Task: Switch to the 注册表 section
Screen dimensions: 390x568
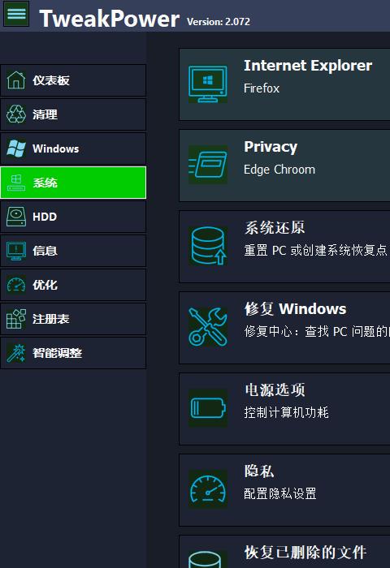Action: point(73,319)
